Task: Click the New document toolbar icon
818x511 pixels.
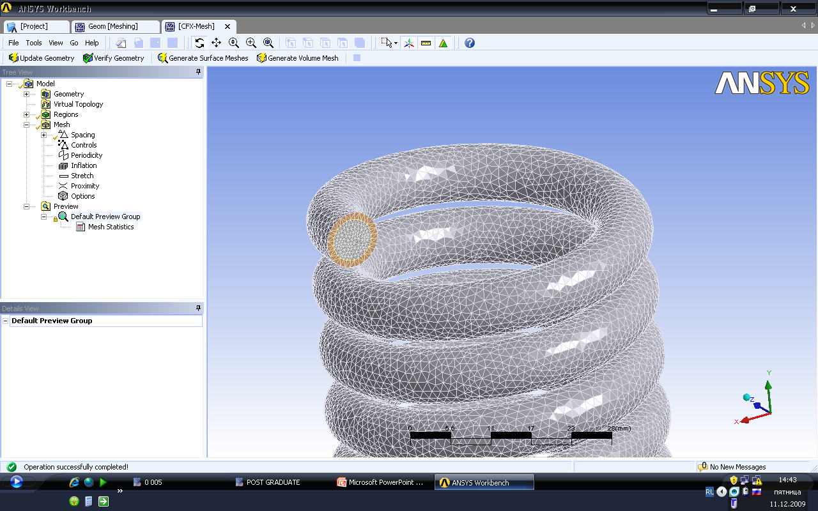Action: (x=121, y=43)
